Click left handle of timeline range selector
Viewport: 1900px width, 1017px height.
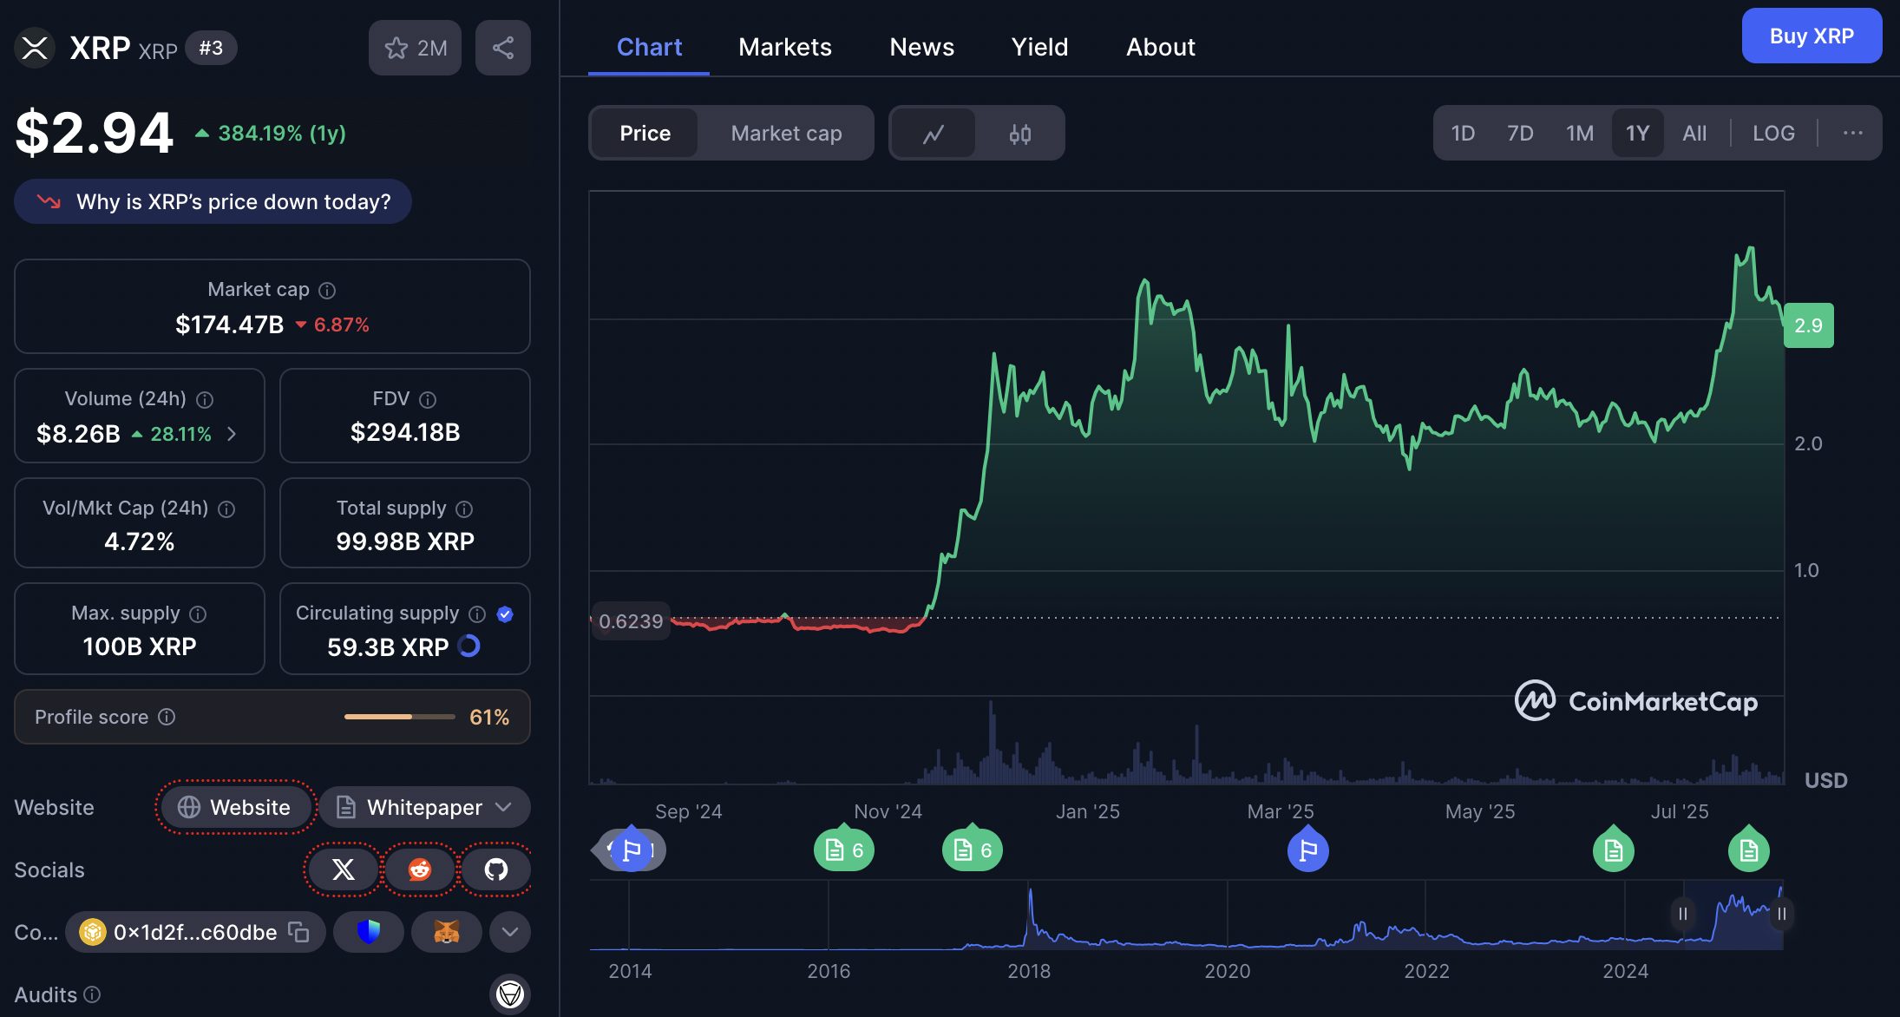point(1683,914)
